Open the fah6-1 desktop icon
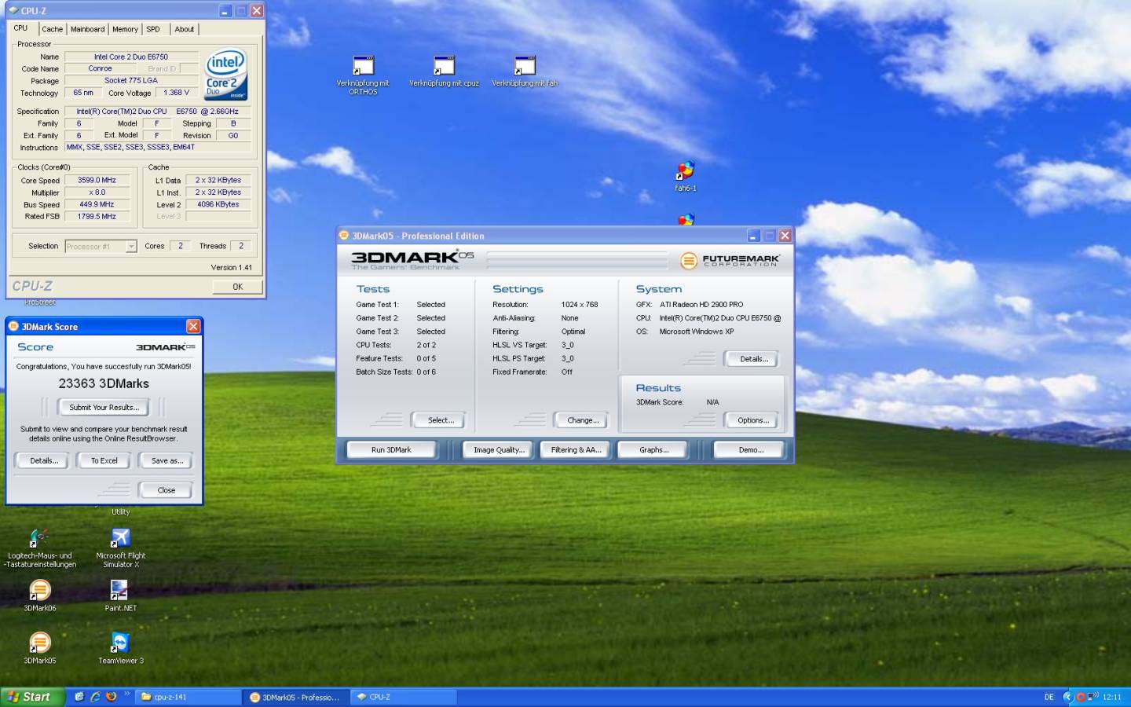This screenshot has height=707, width=1131. (686, 170)
